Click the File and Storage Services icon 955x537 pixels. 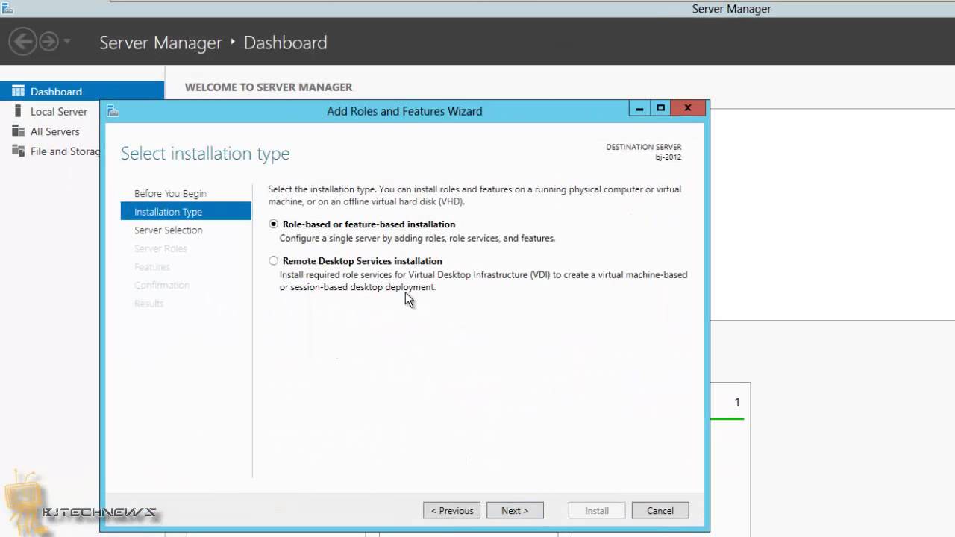[18, 151]
